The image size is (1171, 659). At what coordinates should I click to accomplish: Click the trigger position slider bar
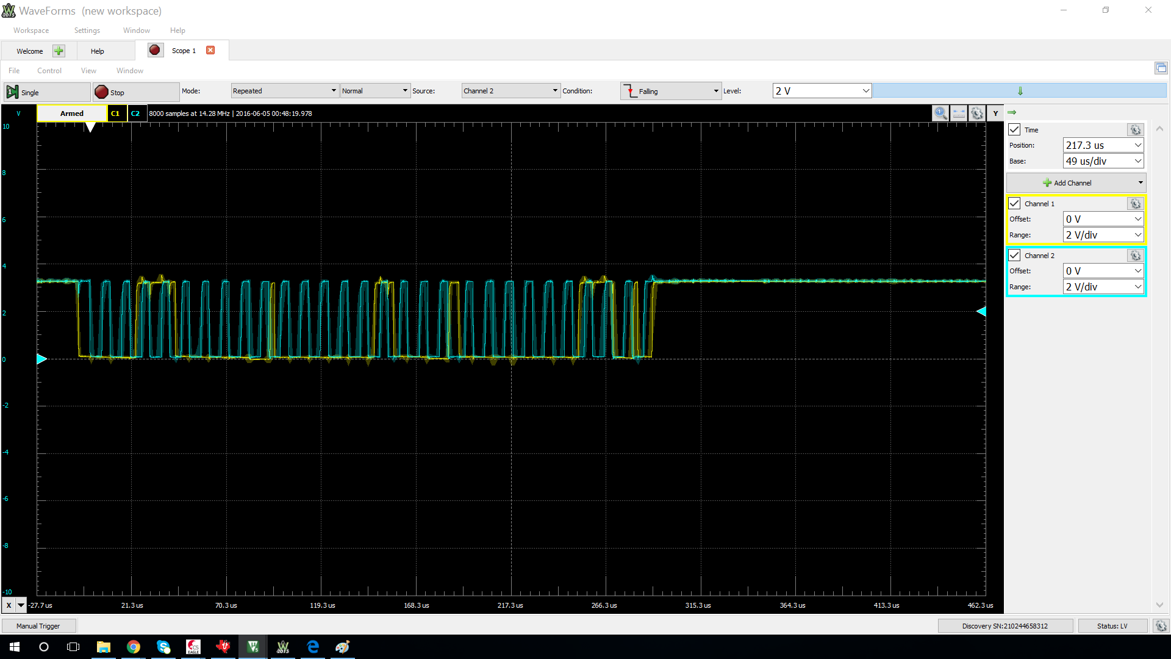(x=1019, y=91)
